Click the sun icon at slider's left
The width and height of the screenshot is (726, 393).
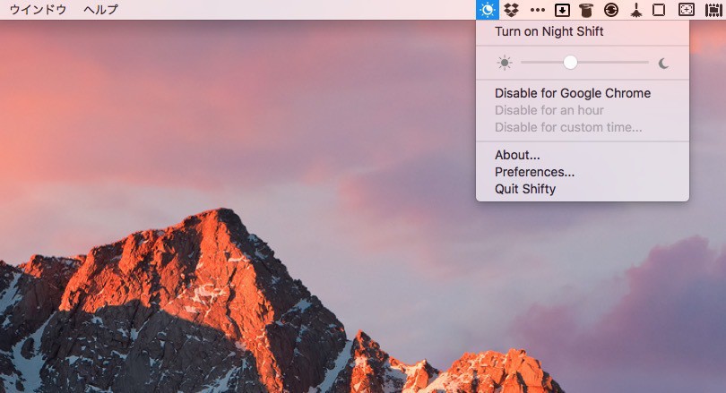(505, 63)
